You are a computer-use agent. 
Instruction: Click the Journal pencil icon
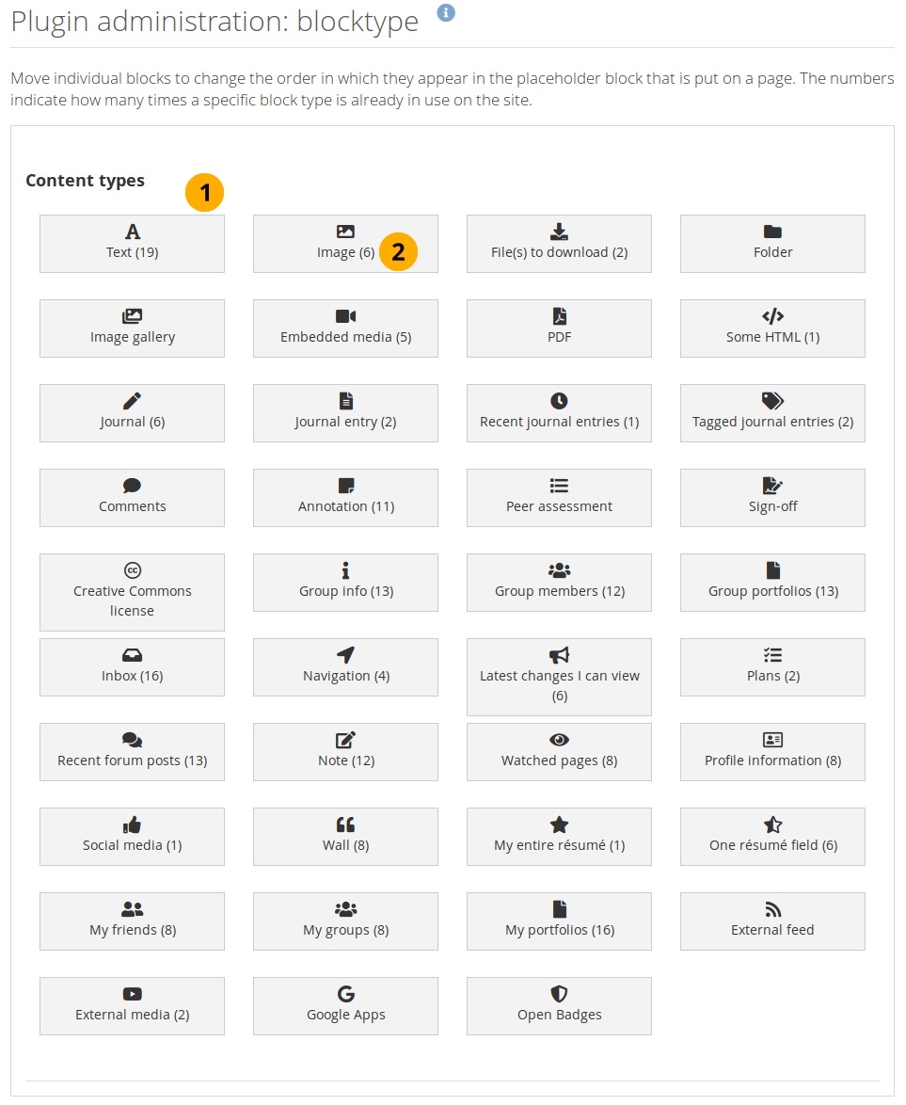point(133,401)
